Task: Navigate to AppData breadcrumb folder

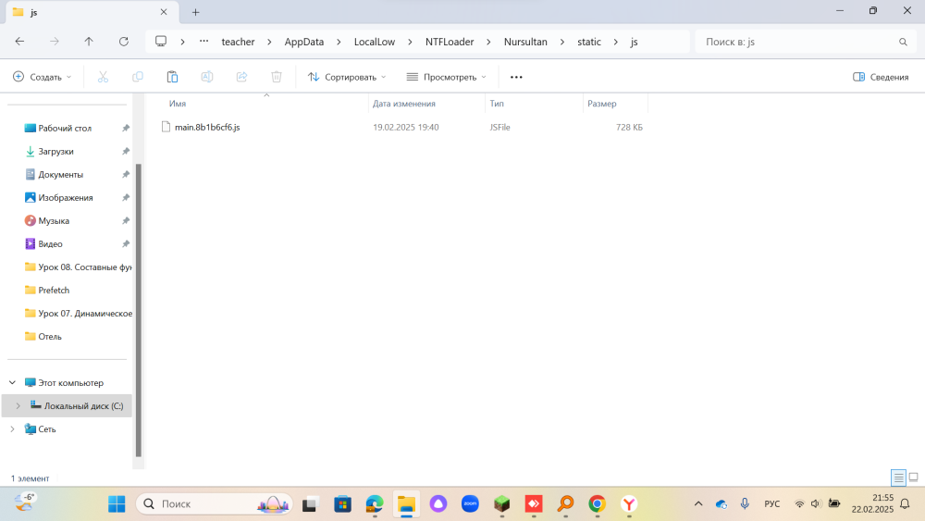Action: click(x=304, y=42)
